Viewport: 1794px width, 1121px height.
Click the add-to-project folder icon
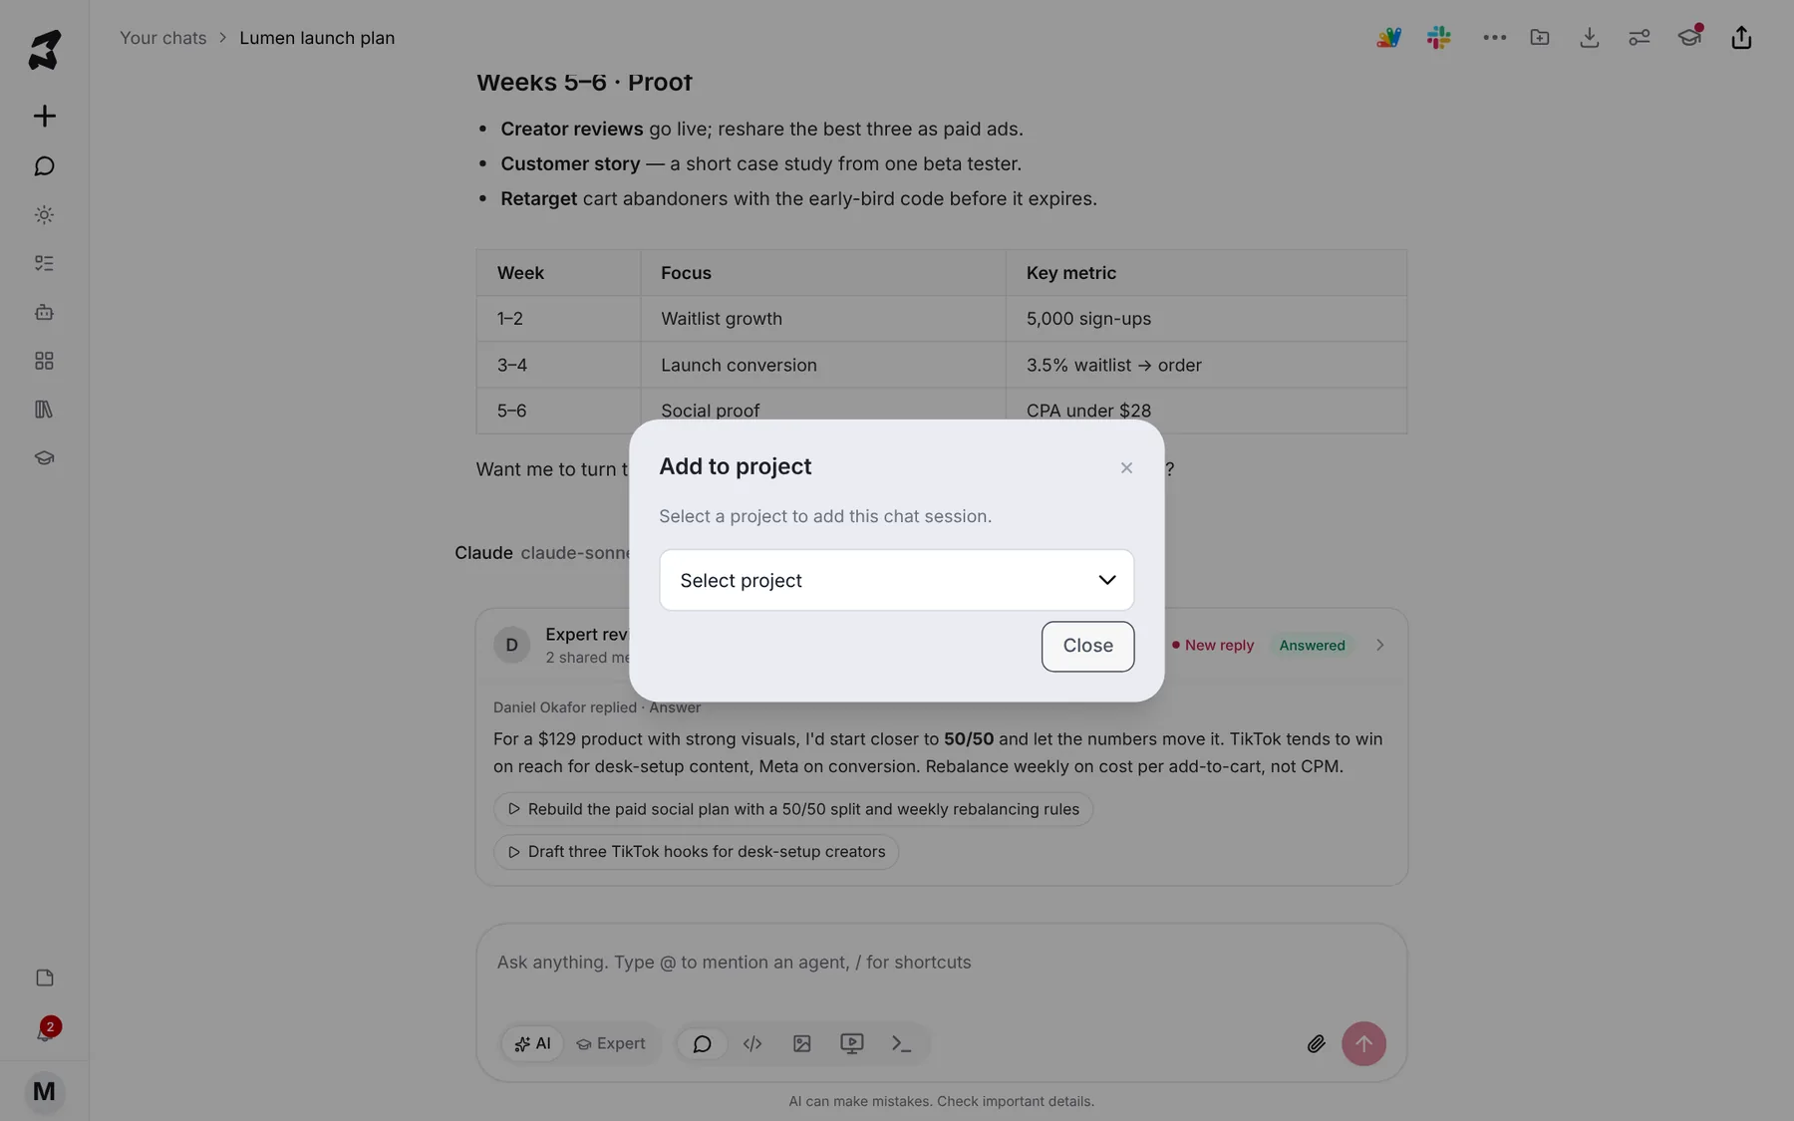pyautogui.click(x=1540, y=38)
